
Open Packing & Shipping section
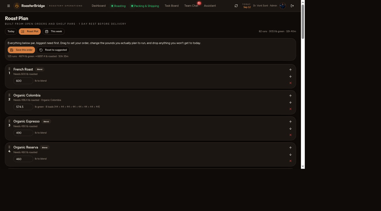pyautogui.click(x=145, y=6)
